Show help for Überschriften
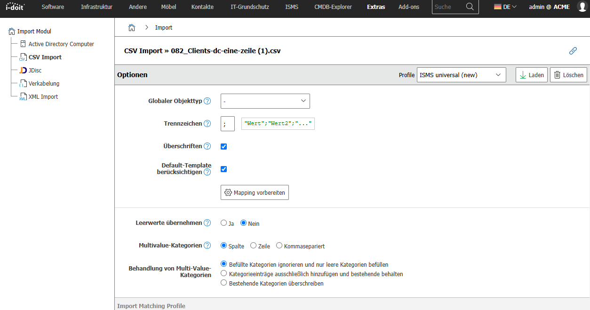The image size is (590, 310). 207,146
